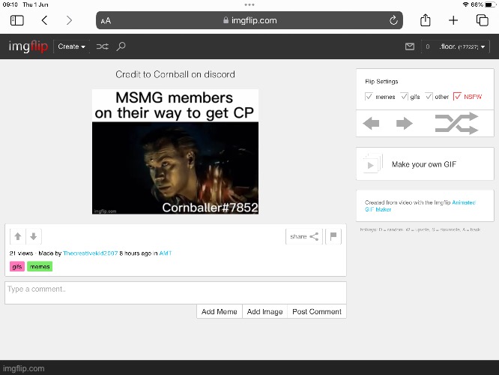Click the share button

tap(304, 236)
